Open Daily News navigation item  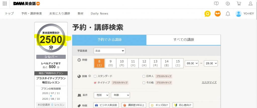pyautogui.click(x=99, y=14)
